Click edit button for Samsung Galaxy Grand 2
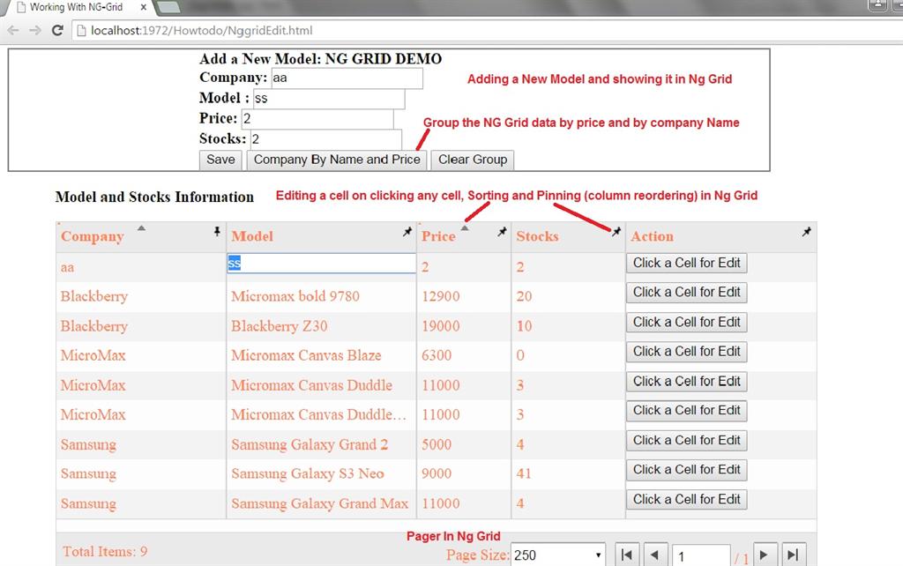The height and width of the screenshot is (566, 903). click(686, 441)
